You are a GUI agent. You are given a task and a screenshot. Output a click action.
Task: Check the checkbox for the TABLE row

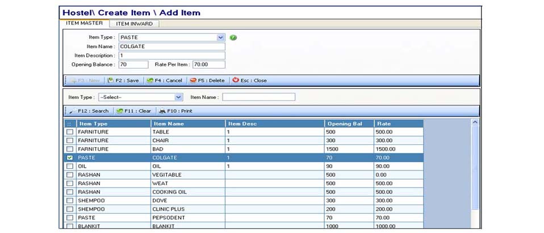click(x=70, y=132)
